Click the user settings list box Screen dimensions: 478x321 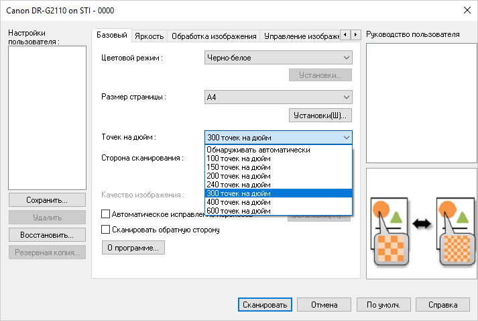[47, 118]
